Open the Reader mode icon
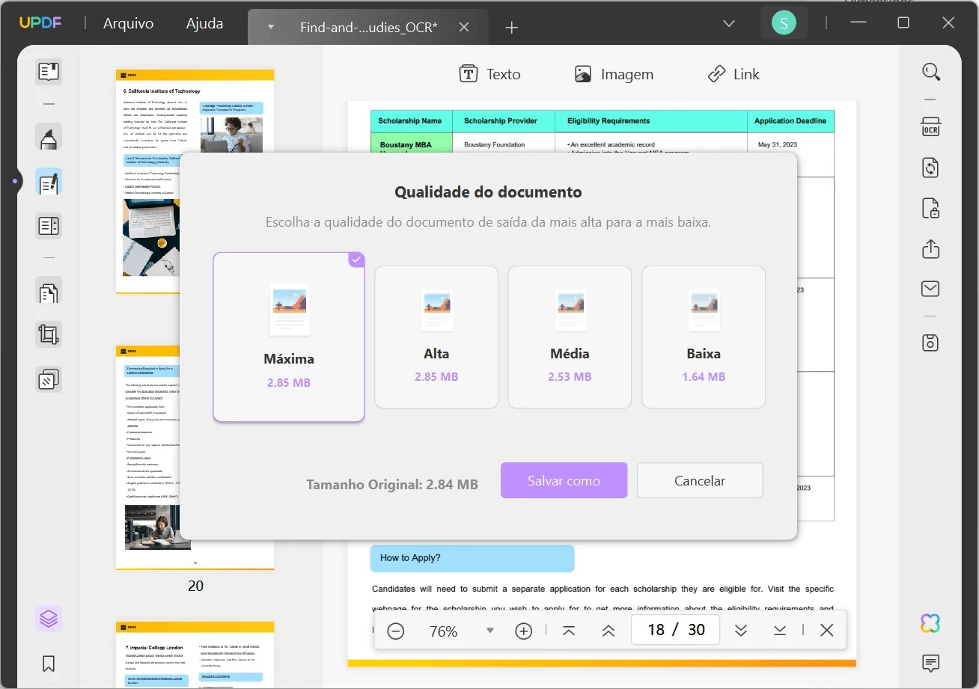The image size is (979, 689). (x=49, y=71)
